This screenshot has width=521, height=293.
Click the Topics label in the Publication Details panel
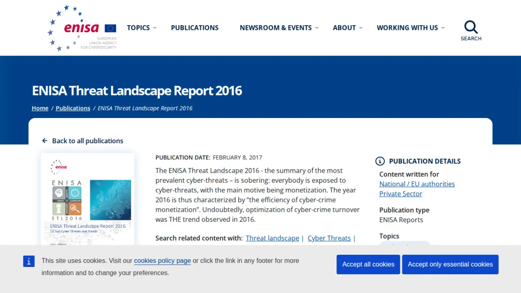pos(389,236)
